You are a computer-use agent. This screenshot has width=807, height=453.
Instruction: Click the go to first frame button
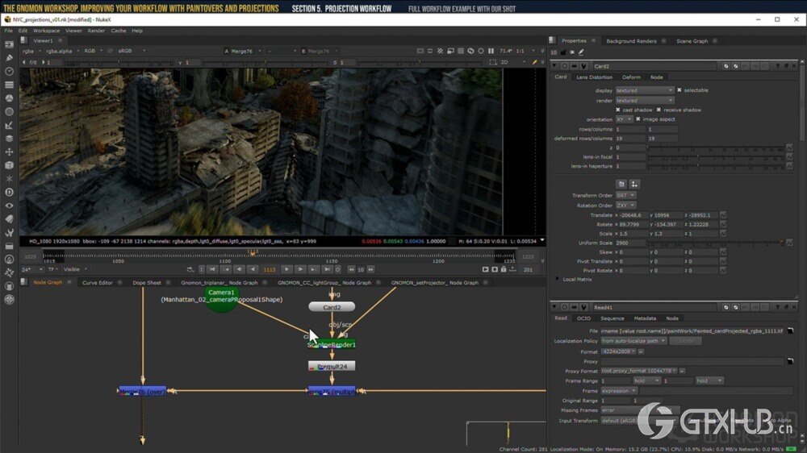coord(212,269)
